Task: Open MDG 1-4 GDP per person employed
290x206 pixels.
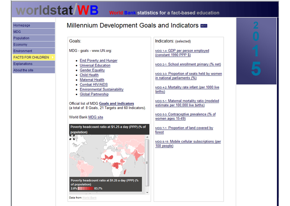Action: [x=182, y=53]
